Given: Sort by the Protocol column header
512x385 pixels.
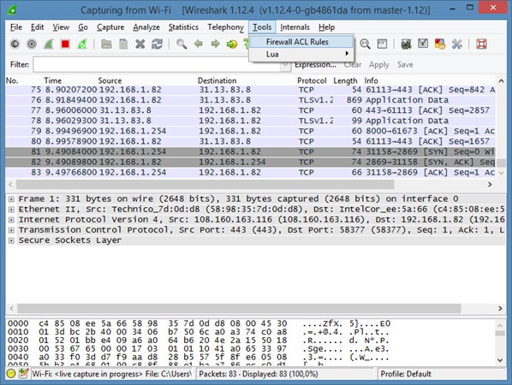Looking at the screenshot, I should (x=312, y=80).
